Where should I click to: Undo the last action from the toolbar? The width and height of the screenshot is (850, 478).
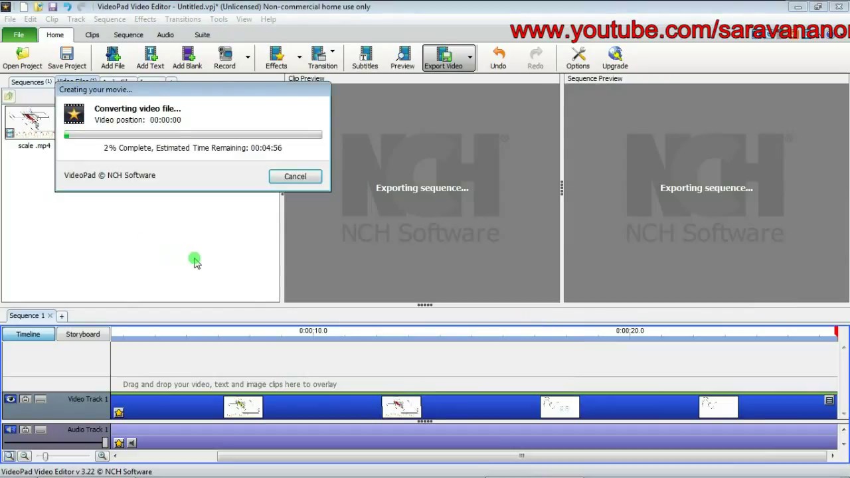point(498,58)
